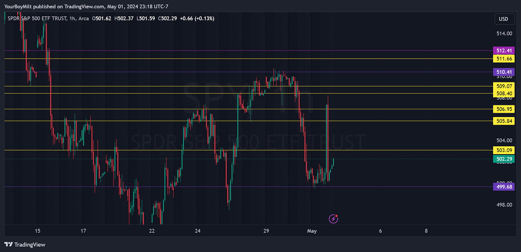This screenshot has width=521, height=252.
Task: Click date 24 on time axis
Action: 198,231
